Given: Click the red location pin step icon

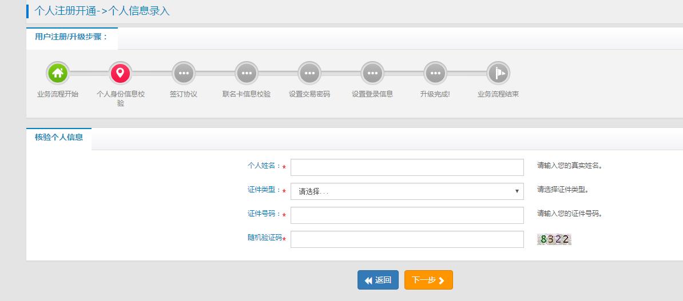Looking at the screenshot, I should click(120, 73).
